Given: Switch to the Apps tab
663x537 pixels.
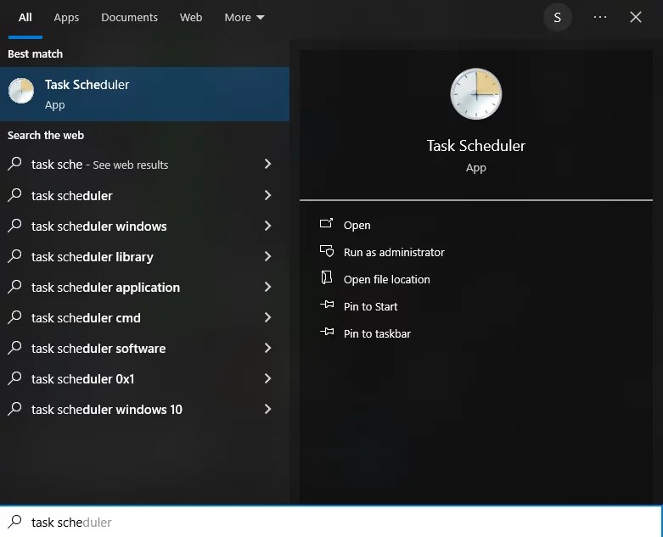Looking at the screenshot, I should click(66, 18).
